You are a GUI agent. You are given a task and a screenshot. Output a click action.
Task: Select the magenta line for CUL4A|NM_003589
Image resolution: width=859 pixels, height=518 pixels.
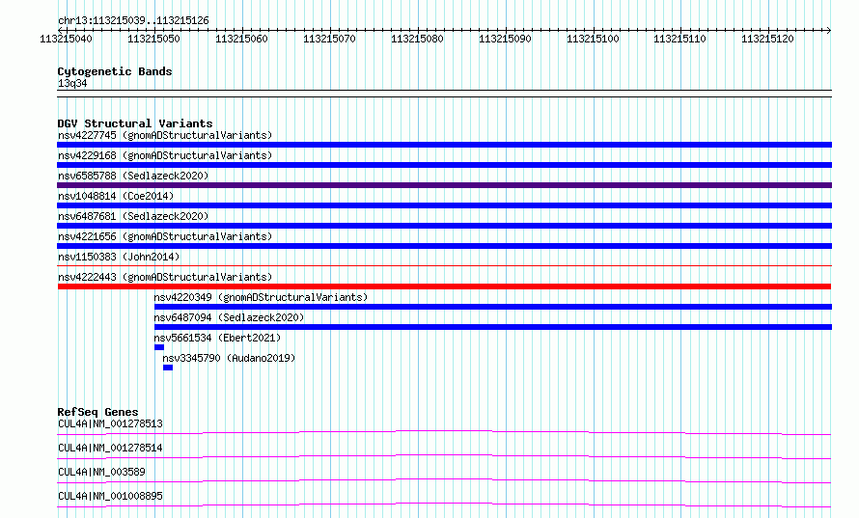(x=444, y=480)
